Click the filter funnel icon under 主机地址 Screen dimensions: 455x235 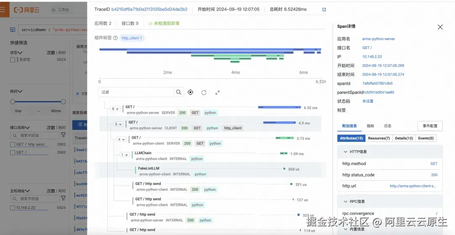tap(63, 198)
